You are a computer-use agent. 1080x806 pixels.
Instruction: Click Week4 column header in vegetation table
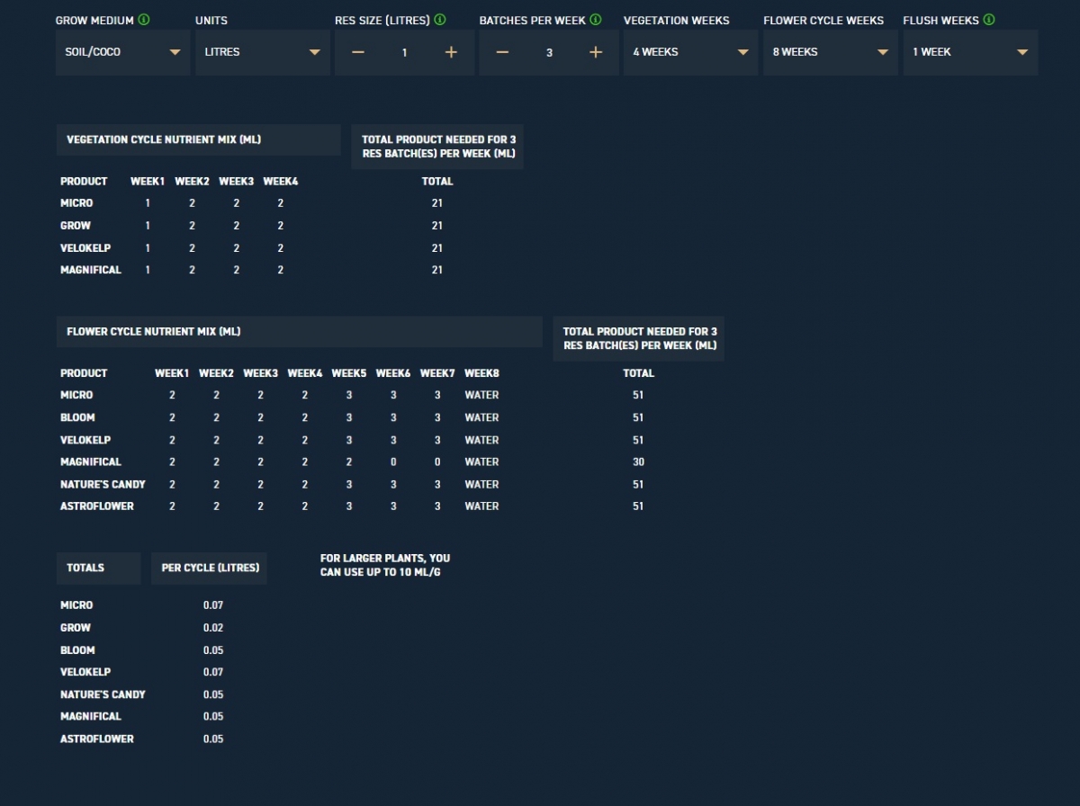coord(281,181)
